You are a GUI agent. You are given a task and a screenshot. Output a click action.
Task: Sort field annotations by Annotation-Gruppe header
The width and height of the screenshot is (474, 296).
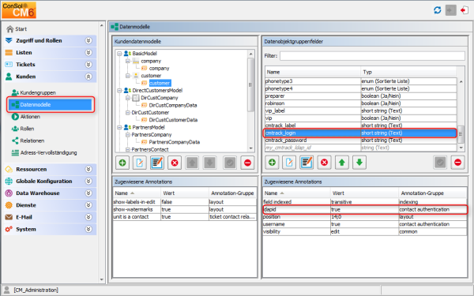click(x=433, y=193)
